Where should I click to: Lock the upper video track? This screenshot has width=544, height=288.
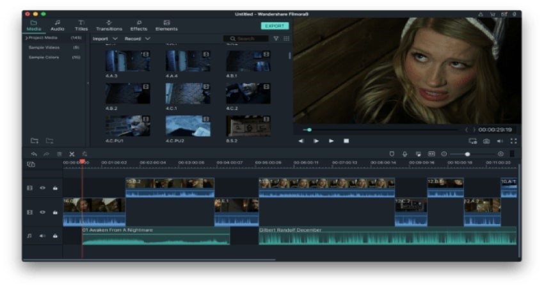(55, 188)
